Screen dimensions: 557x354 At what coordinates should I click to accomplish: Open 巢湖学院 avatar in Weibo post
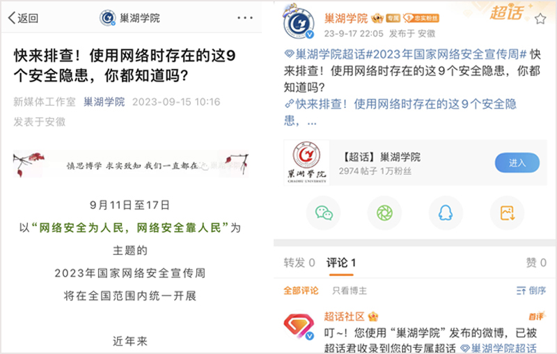click(299, 23)
